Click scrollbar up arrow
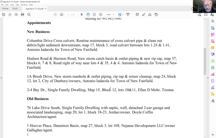Screen dimensions: 216x138 (x=205, y=19)
